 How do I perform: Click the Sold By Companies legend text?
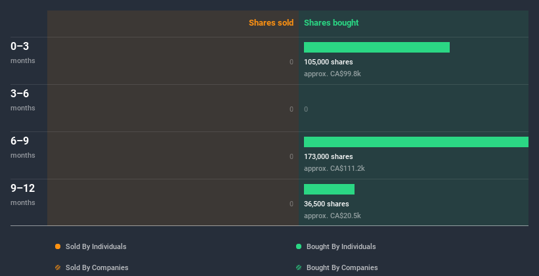coord(97,267)
